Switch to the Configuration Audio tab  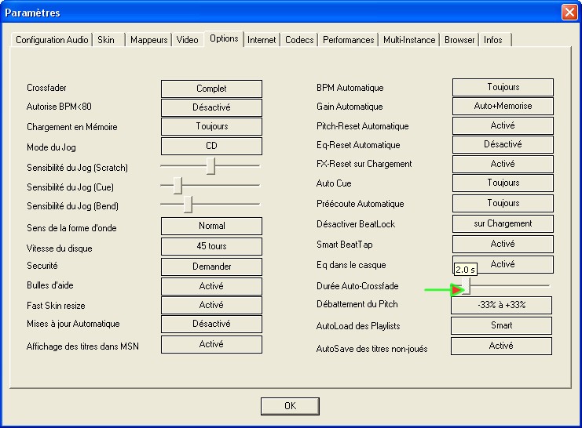click(x=52, y=40)
